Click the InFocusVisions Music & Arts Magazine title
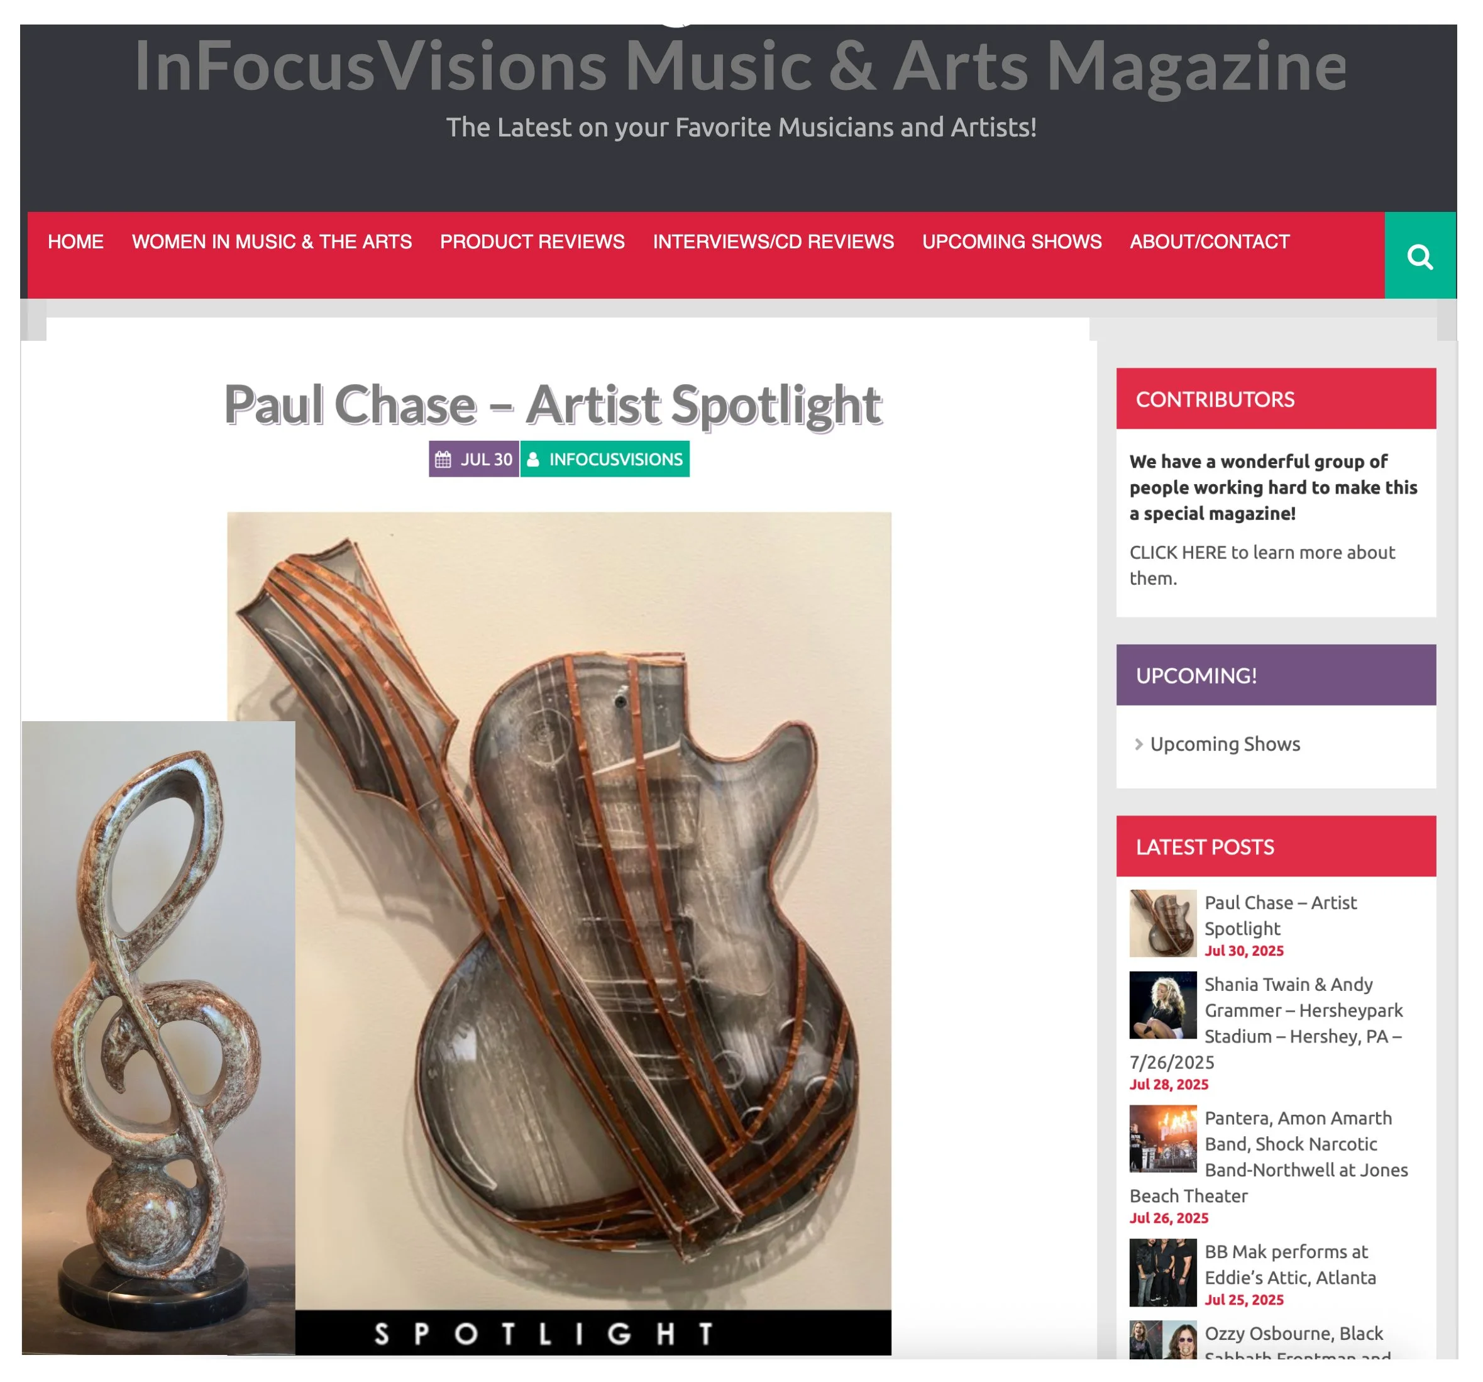Screen dimensions: 1483x1382 click(x=740, y=65)
